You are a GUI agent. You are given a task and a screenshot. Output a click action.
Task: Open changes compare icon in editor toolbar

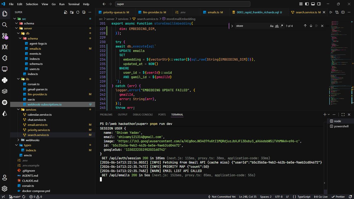[337, 12]
